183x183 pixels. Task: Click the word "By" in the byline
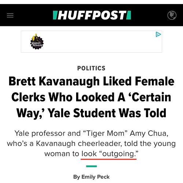pyautogui.click(x=76, y=177)
